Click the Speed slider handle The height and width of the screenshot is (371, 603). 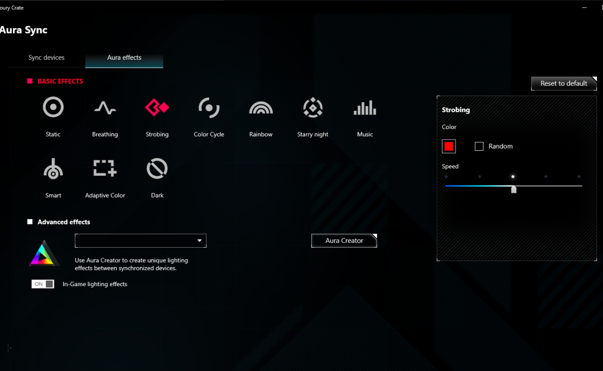[513, 189]
